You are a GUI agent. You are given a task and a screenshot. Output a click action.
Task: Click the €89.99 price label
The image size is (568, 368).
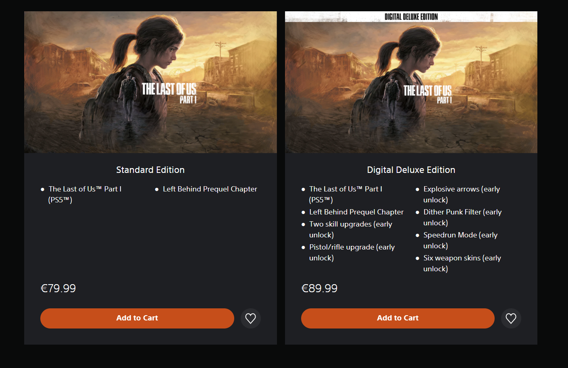click(x=319, y=289)
